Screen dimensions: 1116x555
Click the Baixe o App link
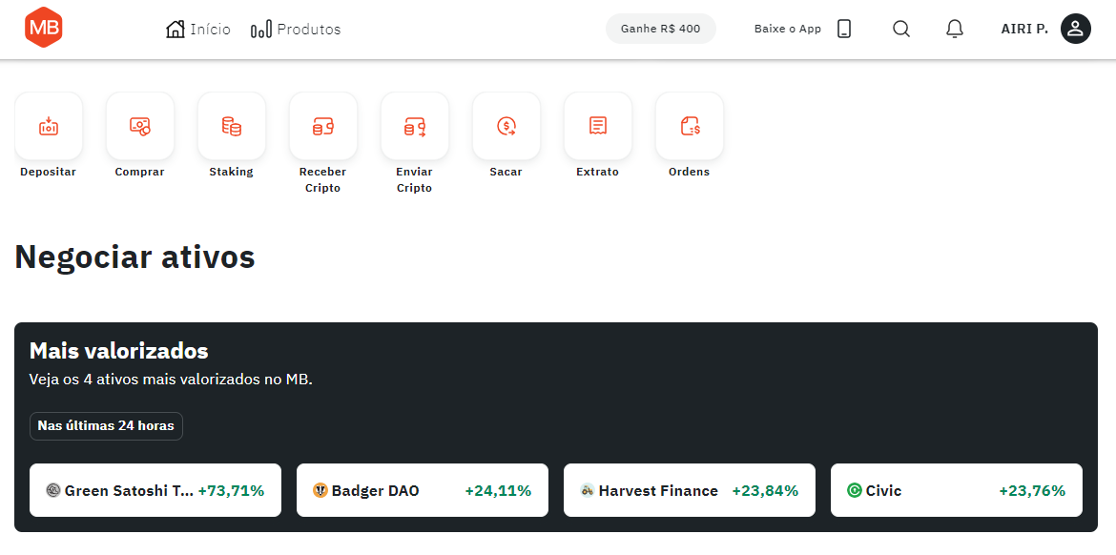click(787, 30)
